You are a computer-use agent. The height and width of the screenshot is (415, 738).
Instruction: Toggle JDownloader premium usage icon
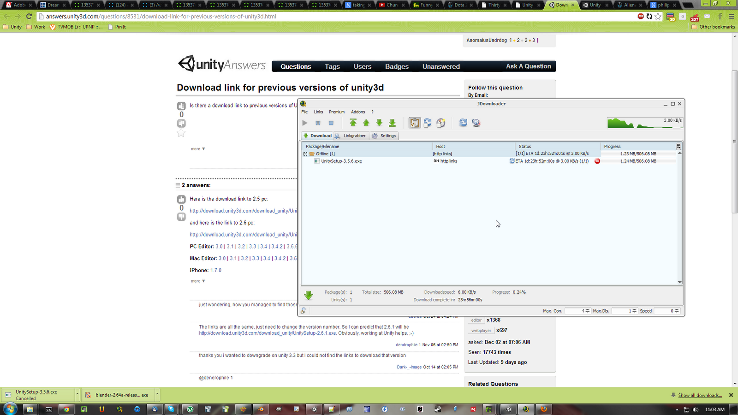pos(441,123)
